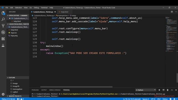178x100 pixels.
Task: Click unsaved dot on CadastroAlunos_Tkinter.py tab
Action: click(55, 12)
